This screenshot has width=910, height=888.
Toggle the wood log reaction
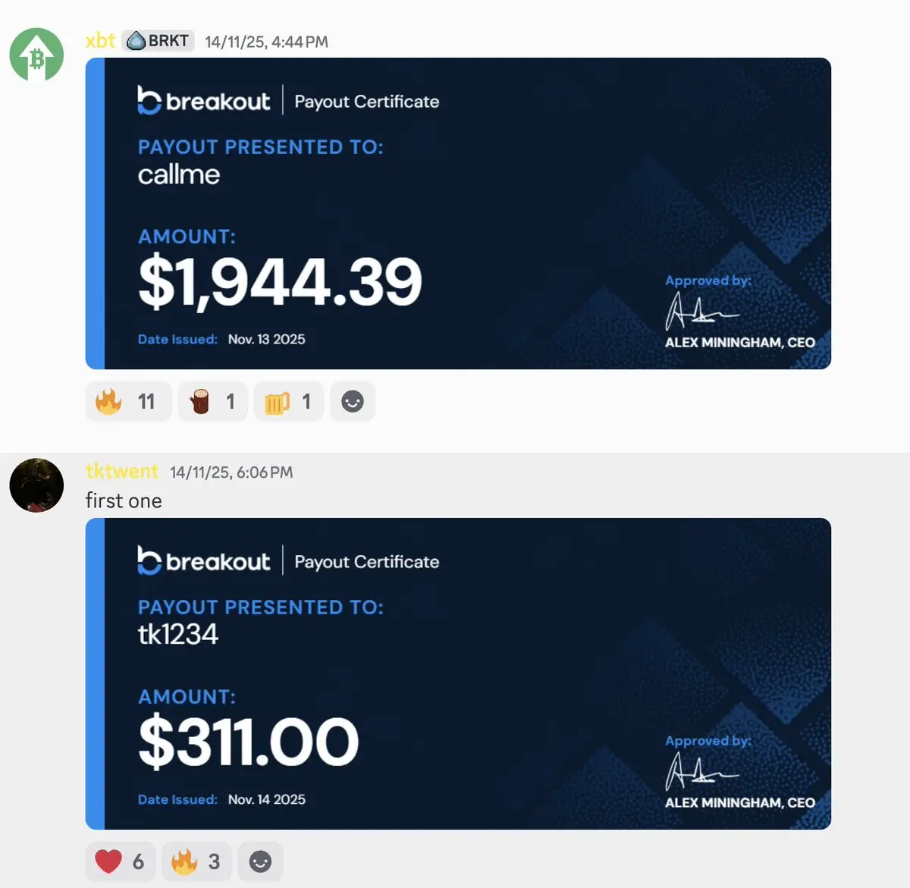pyautogui.click(x=212, y=401)
